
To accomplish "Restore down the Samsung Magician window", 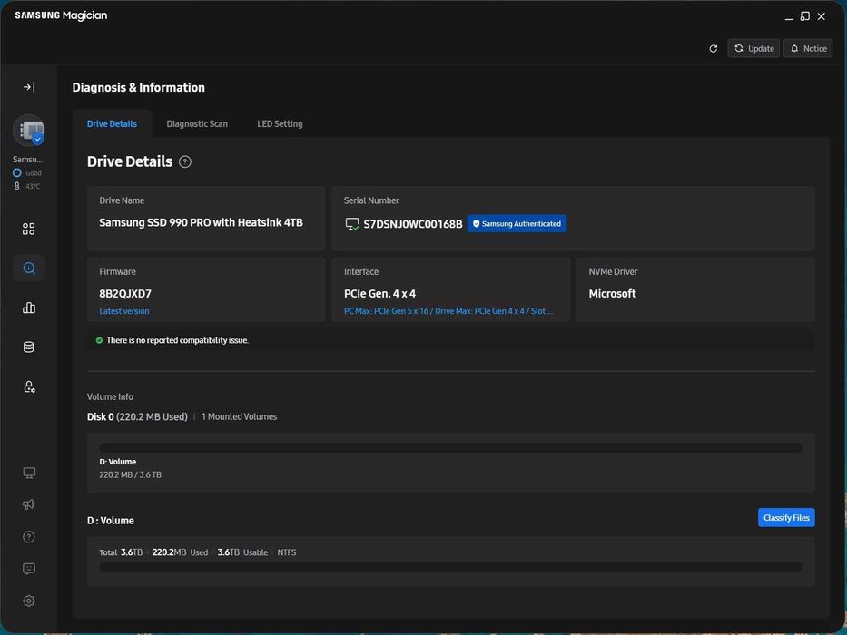I will [x=805, y=16].
